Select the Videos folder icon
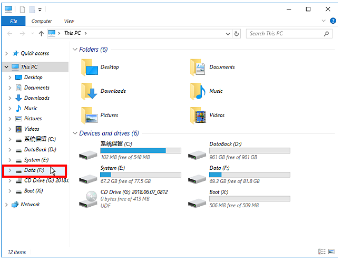Screen dimensions: 342x260 tap(198, 115)
